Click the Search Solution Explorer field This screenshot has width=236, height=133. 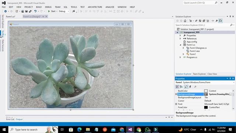pos(202,25)
